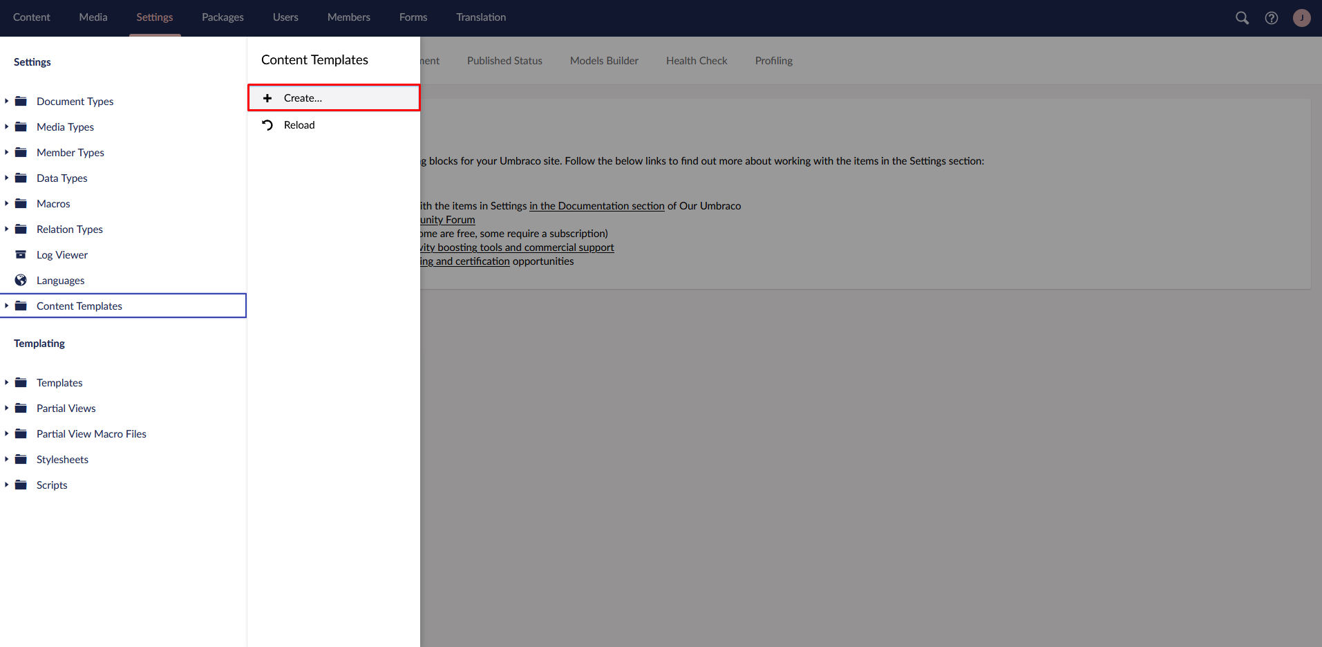This screenshot has height=647, width=1322.
Task: Follow the training and certification link
Action: click(x=465, y=261)
